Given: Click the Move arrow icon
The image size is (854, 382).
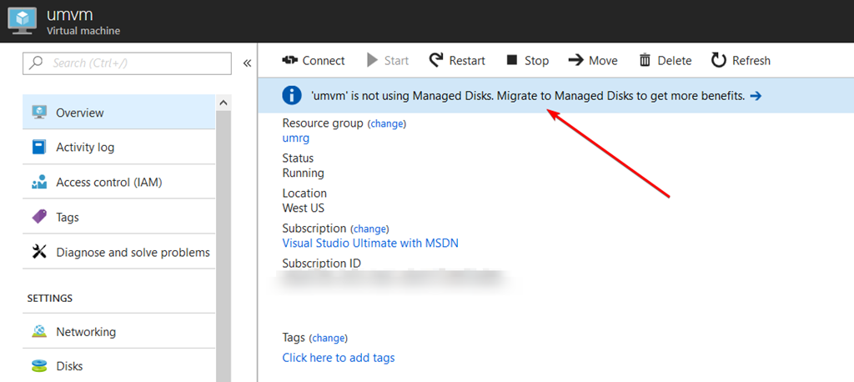Looking at the screenshot, I should 575,60.
